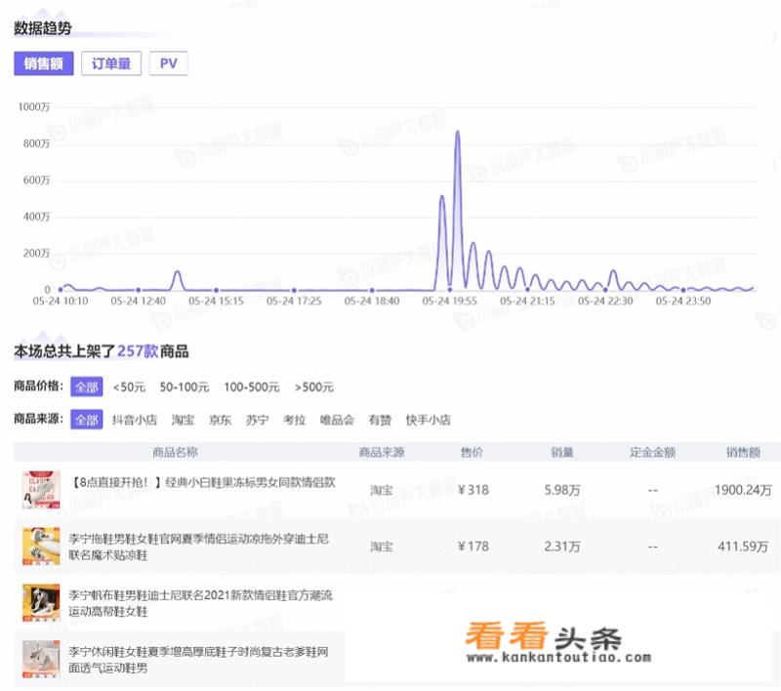781x691 pixels.
Task: Open product title 李宁帆布鞋男鞋迪士尼联名2021
Action: [201, 603]
